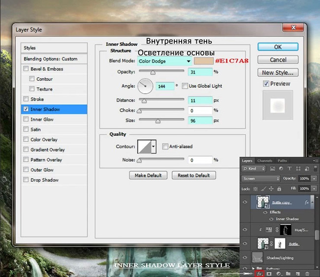Click the Size slider handle
The height and width of the screenshot is (277, 320).
tap(158, 121)
